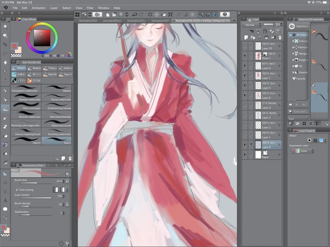The width and height of the screenshot is (330, 247).
Task: Hide the Paper layer visibility eye
Action: click(245, 154)
